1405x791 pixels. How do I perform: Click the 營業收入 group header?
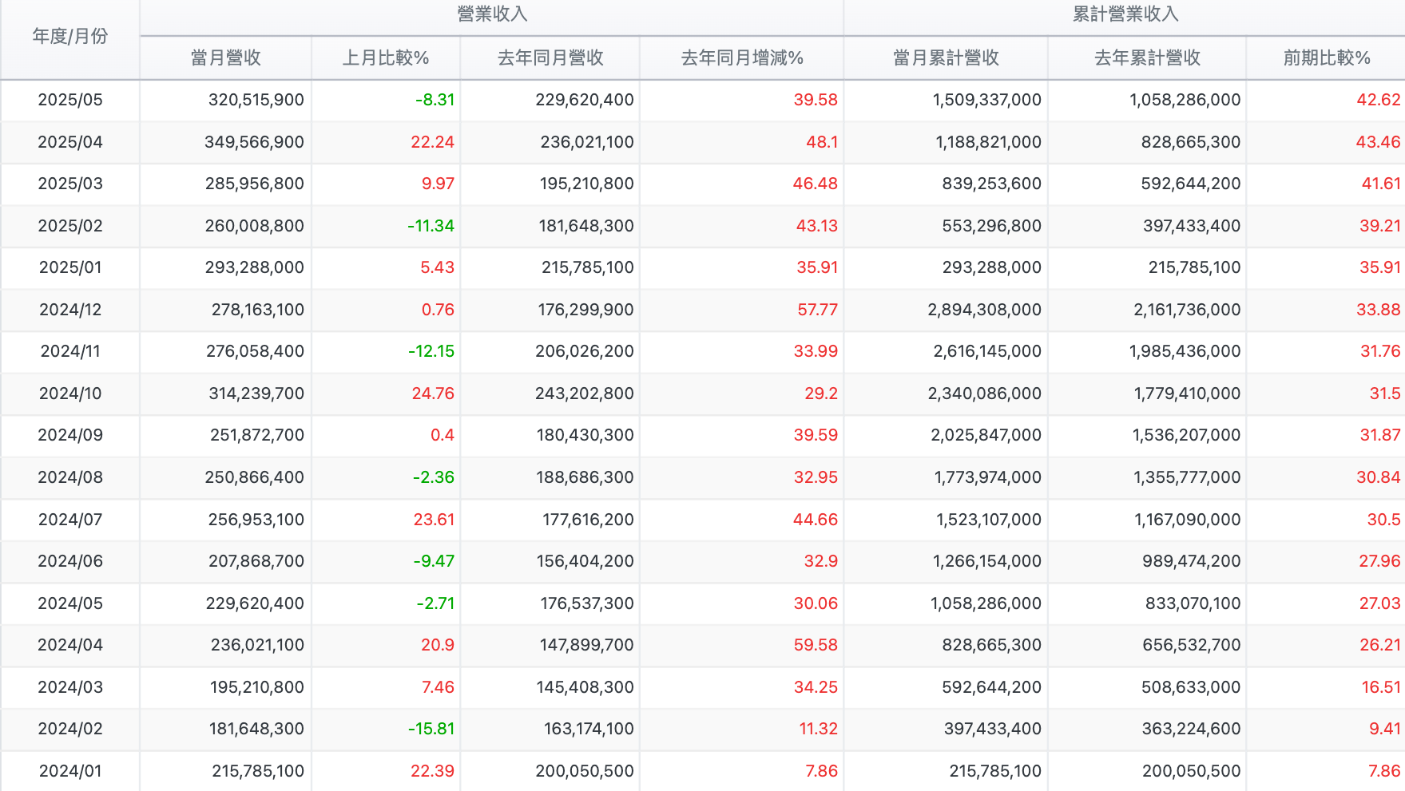pyautogui.click(x=492, y=14)
